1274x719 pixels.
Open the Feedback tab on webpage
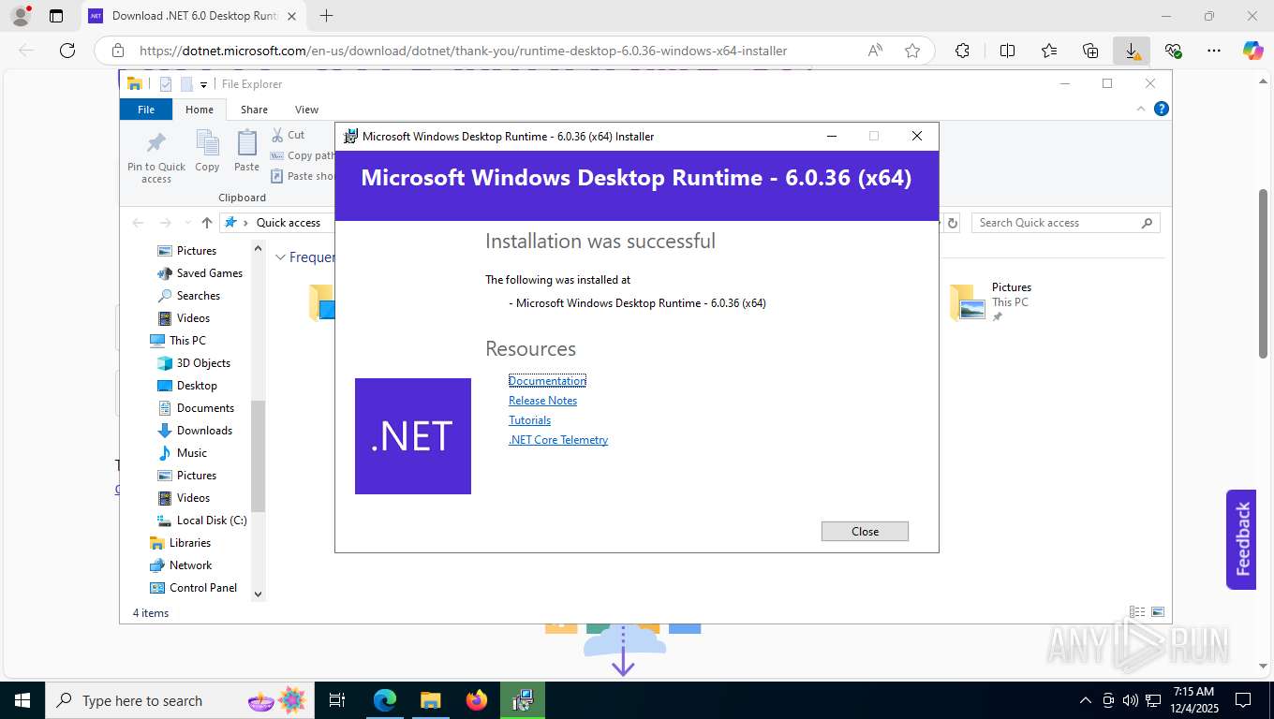(x=1241, y=539)
